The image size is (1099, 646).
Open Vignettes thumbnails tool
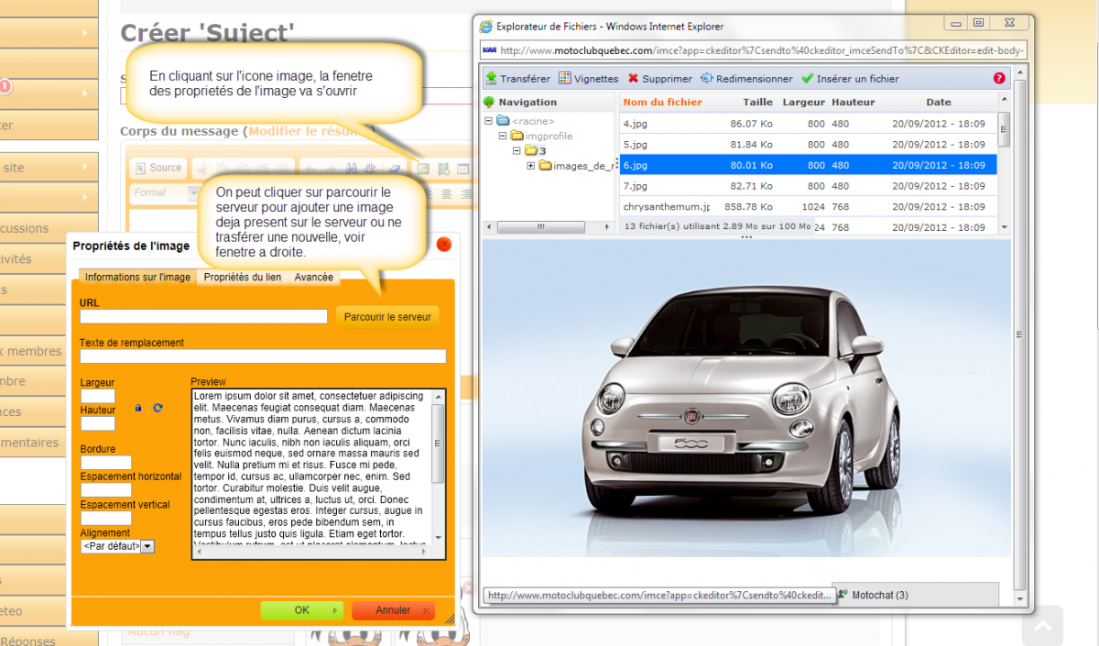(x=588, y=79)
